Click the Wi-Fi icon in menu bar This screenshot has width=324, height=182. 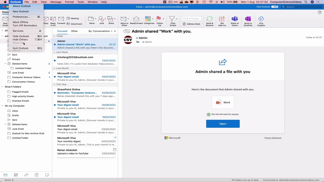coord(211,2)
